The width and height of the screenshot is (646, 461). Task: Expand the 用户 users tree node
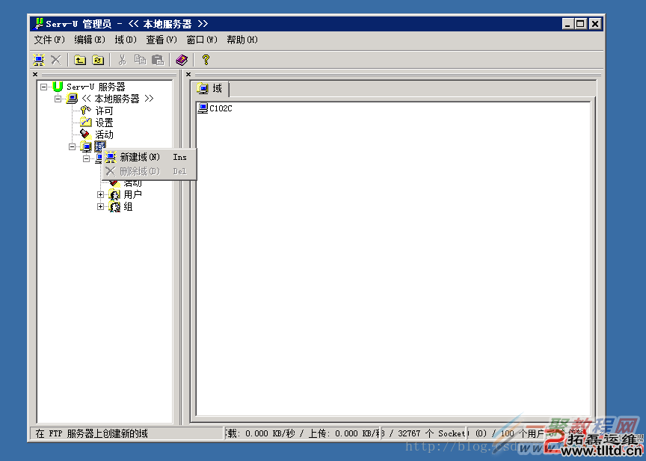point(101,194)
